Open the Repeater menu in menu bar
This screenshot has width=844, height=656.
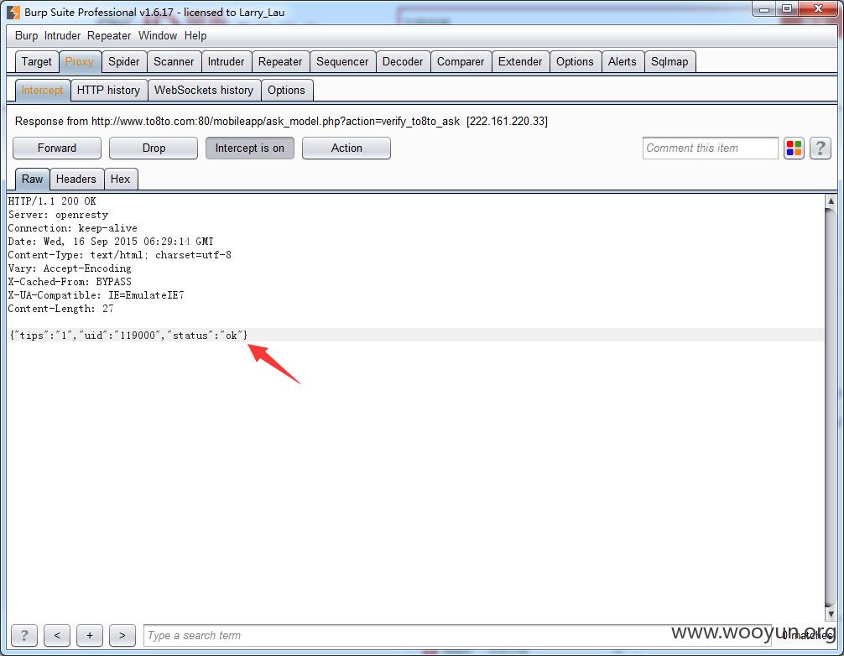(x=109, y=35)
